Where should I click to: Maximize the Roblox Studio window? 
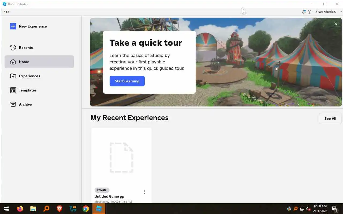coord(325,4)
